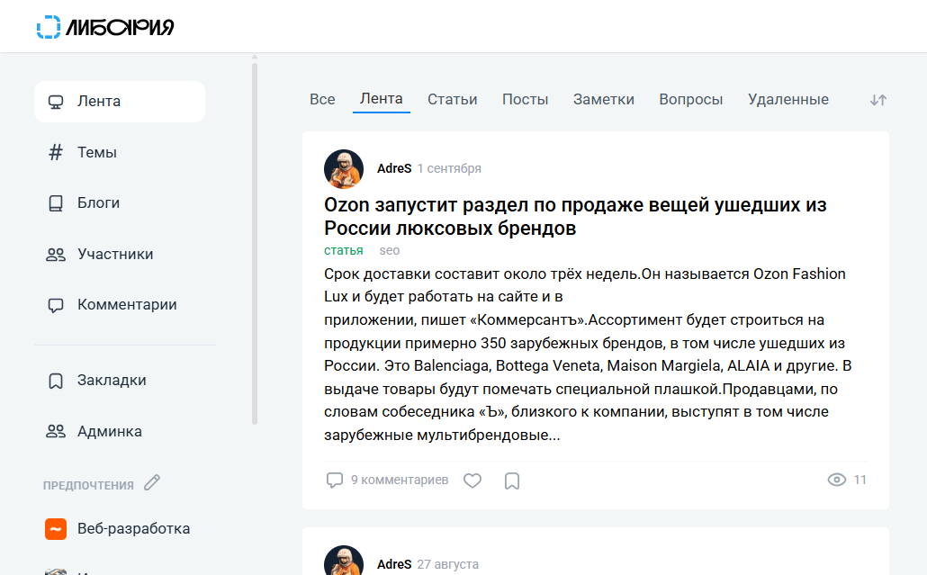Viewport: 927px width, 575px height.
Task: Switch to the Лента tab
Action: tap(382, 99)
